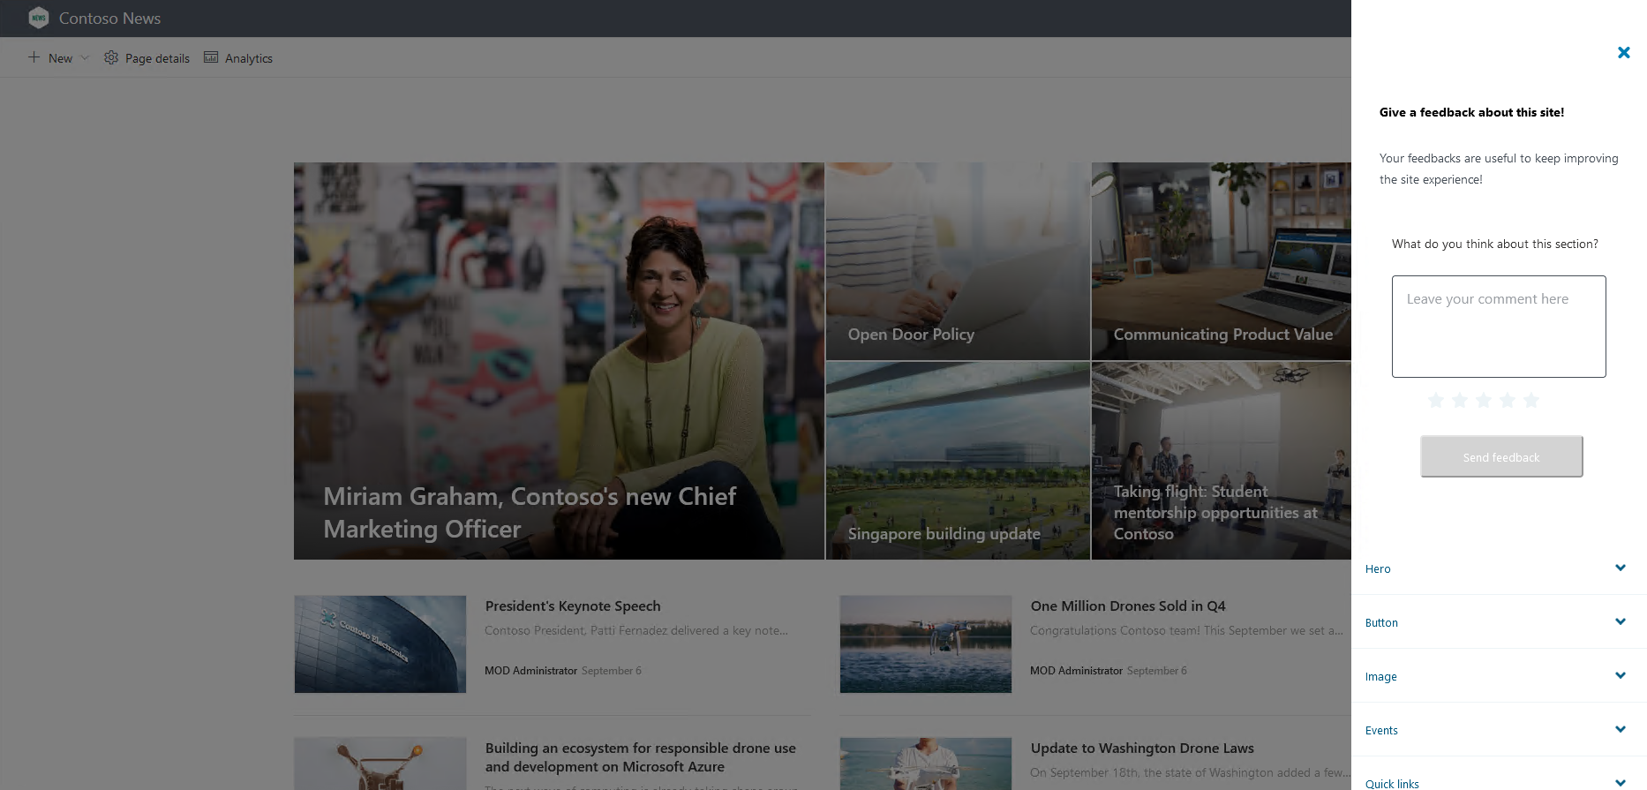
Task: Select the Image section label
Action: (1380, 677)
